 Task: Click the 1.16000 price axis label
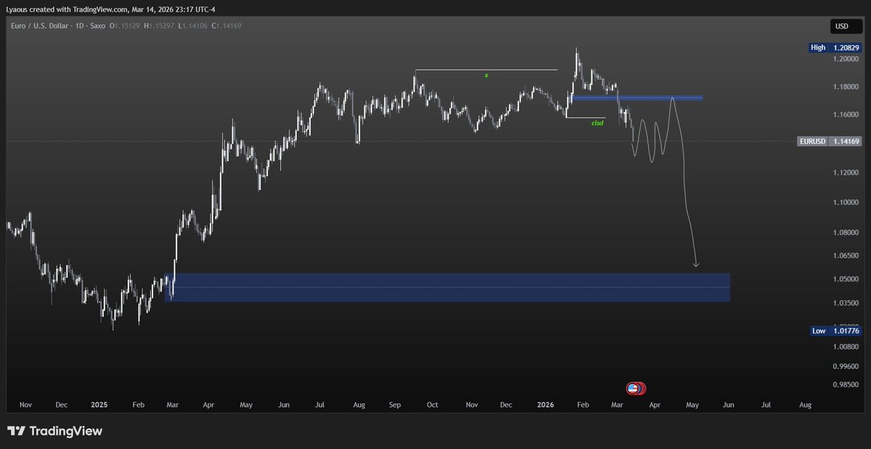(845, 115)
